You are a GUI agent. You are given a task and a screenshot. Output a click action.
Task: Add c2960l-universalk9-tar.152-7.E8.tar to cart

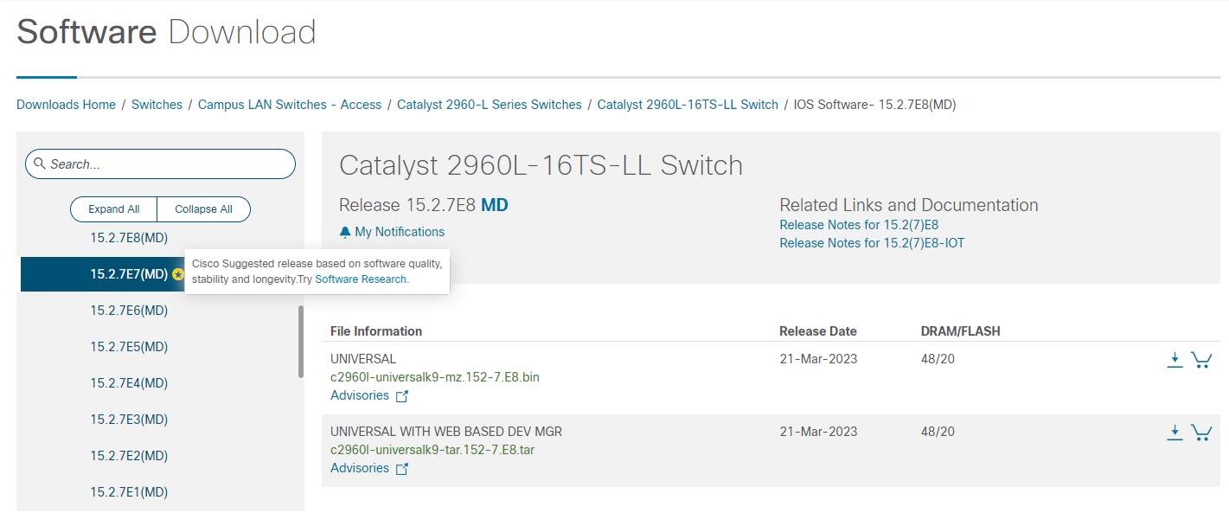pyautogui.click(x=1201, y=433)
